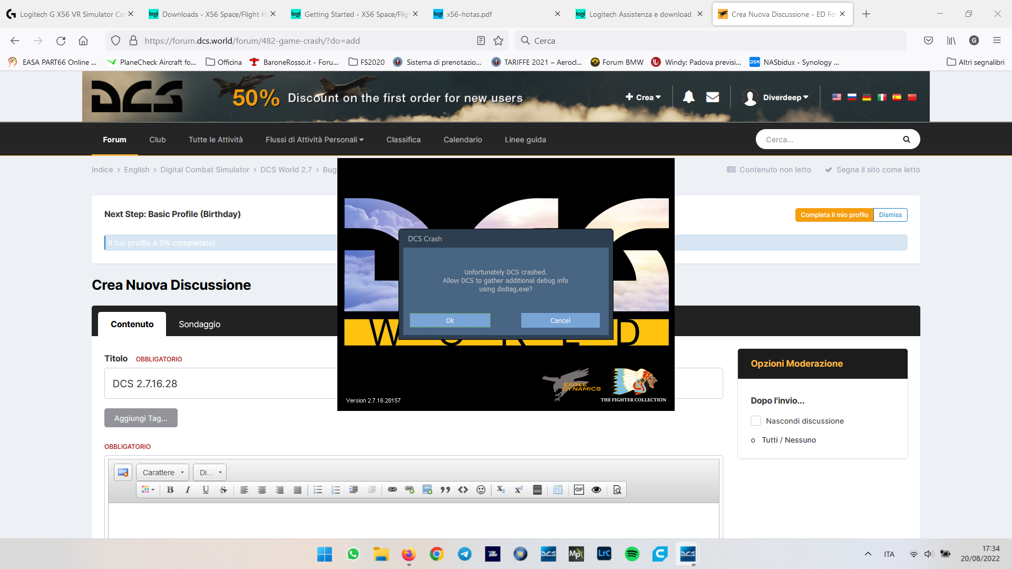Open Digital Combat Simulator breadcrumb link

click(x=205, y=170)
